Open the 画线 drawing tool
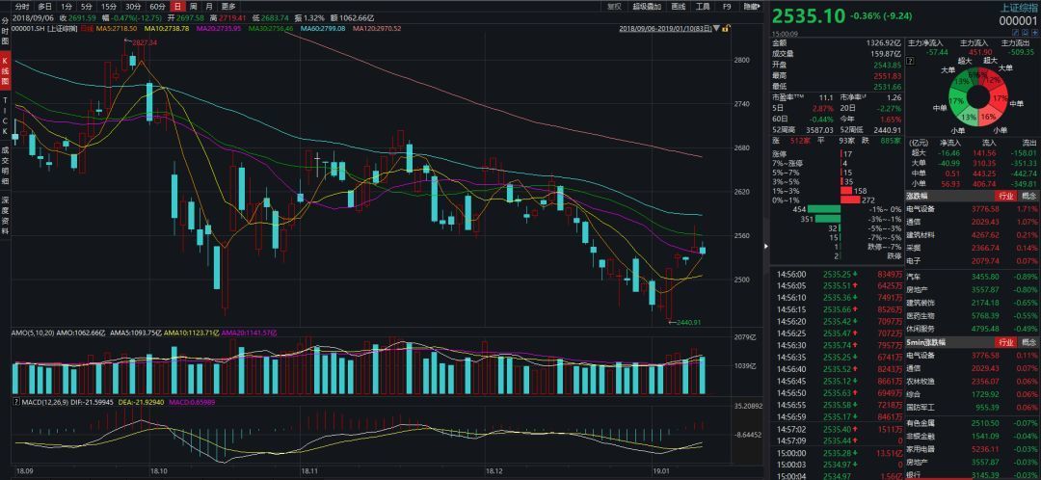The image size is (1041, 480). (679, 6)
